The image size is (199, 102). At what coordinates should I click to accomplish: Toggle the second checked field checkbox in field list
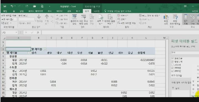pyautogui.click(x=172, y=62)
